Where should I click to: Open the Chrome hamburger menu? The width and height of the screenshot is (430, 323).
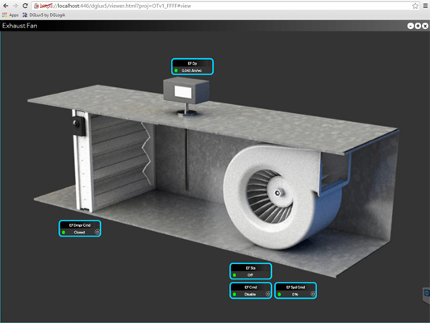(425, 6)
